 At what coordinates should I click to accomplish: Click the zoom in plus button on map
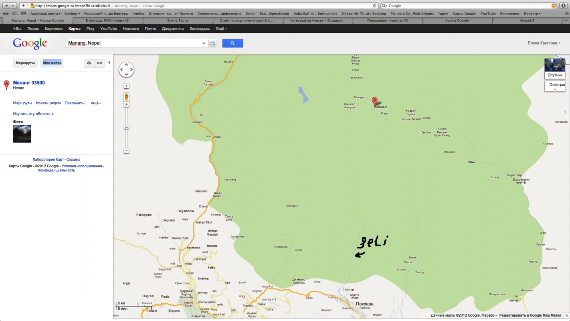point(126,104)
